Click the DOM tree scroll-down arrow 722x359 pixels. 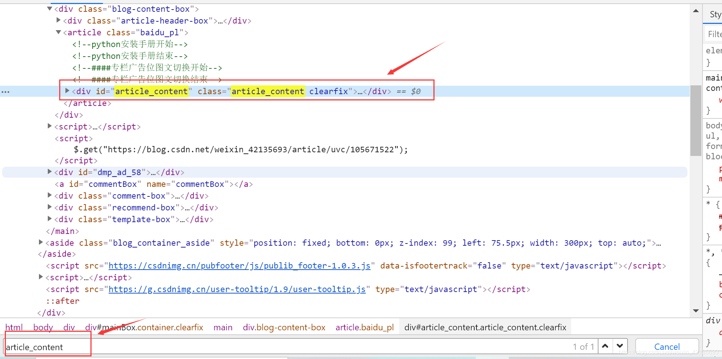coord(696,311)
